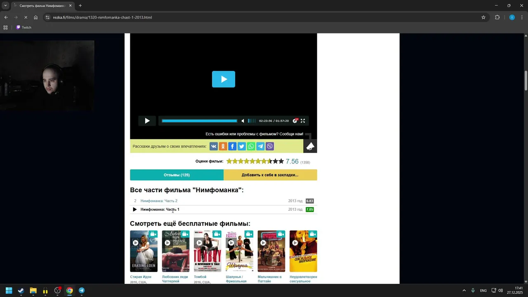
Task: Open the Любовник леди Чаттерлей poster
Action: [176, 251]
